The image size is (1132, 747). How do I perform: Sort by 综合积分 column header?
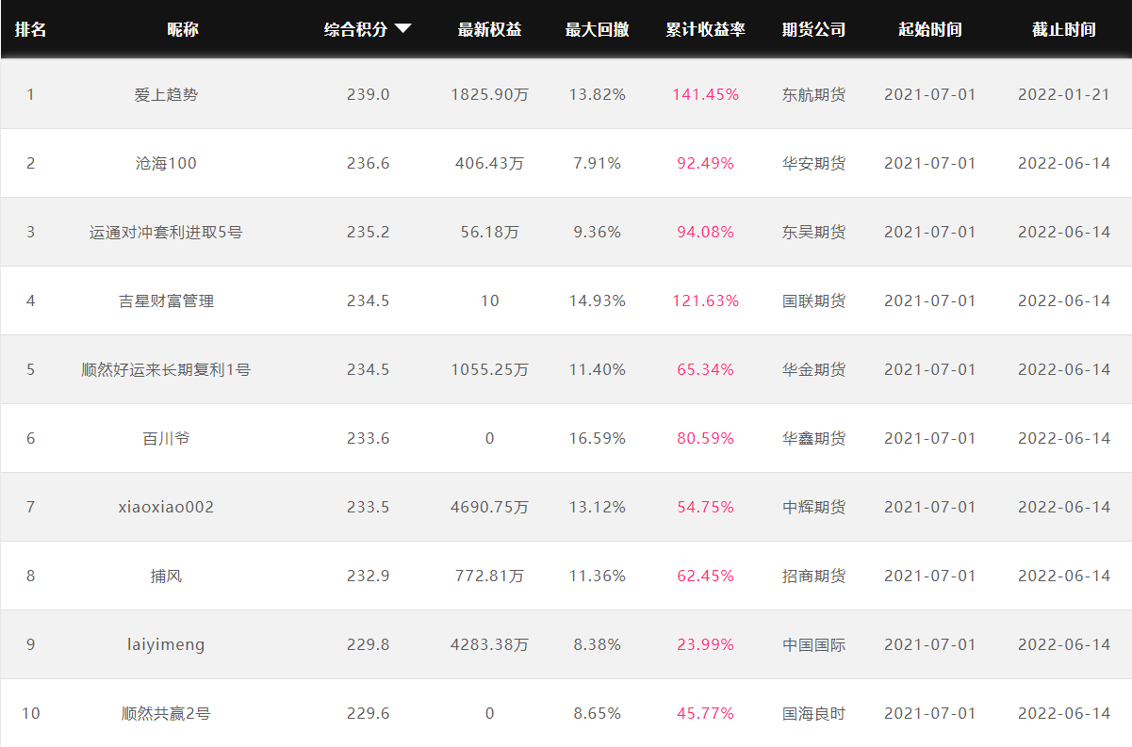click(x=356, y=29)
